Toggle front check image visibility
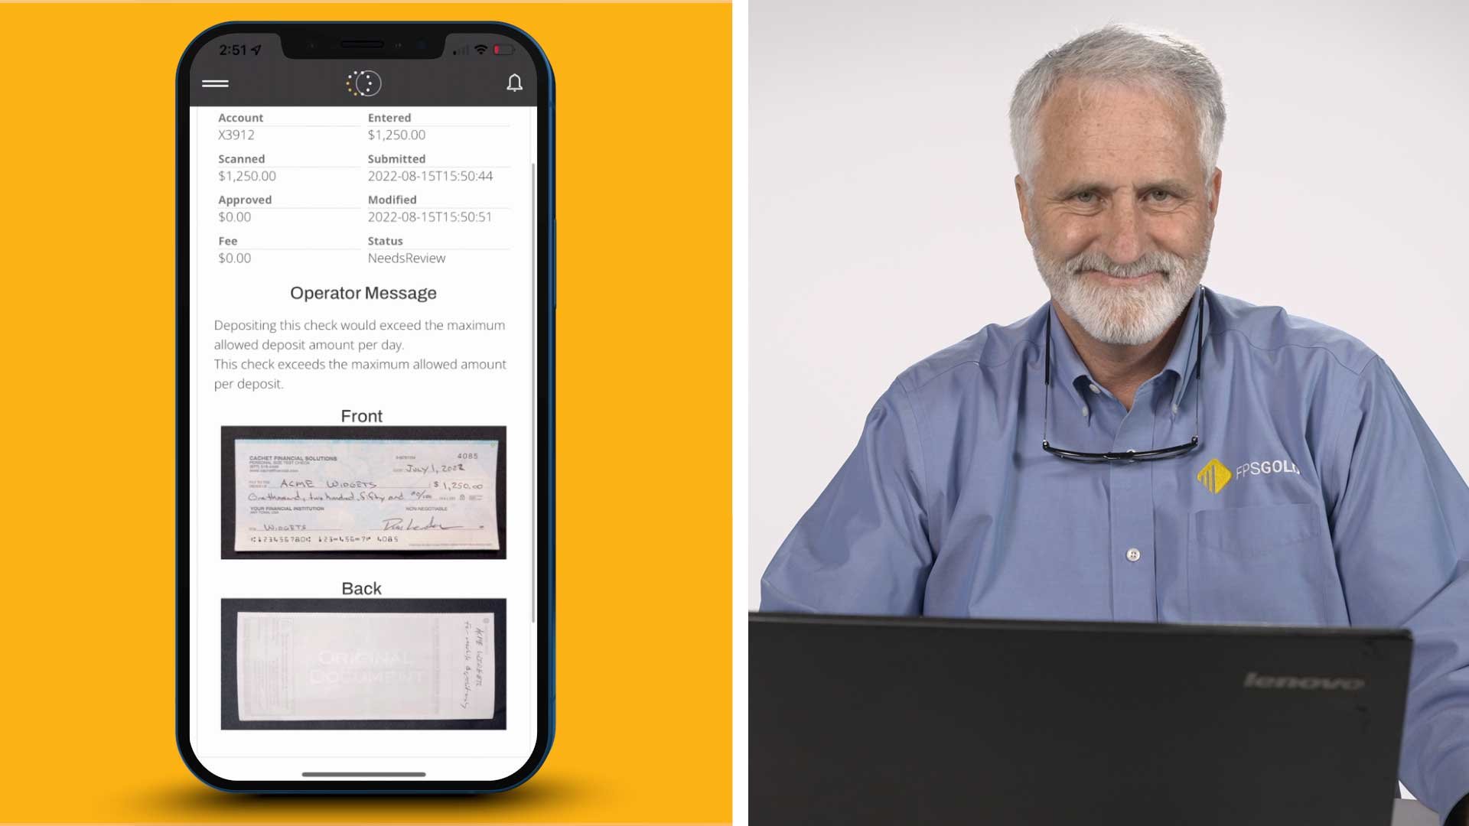This screenshot has width=1469, height=826. [360, 415]
